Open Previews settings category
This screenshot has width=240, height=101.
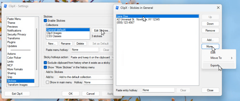pos(21,27)
